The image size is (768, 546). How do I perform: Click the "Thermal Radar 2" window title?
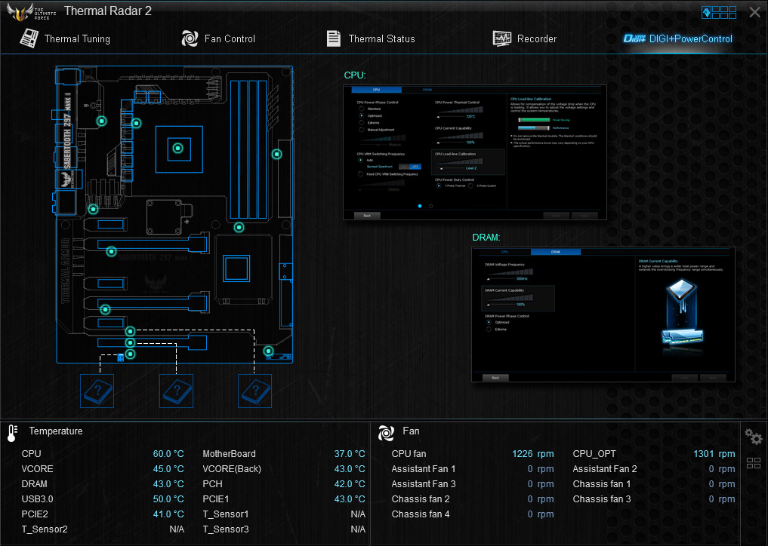(108, 11)
